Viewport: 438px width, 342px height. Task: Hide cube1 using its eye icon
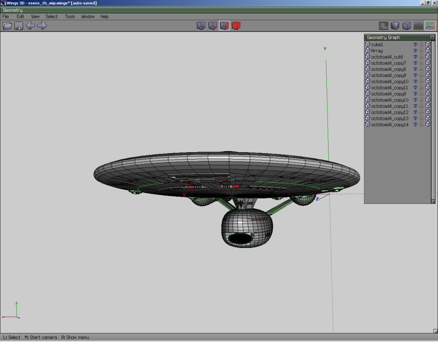tap(415, 44)
